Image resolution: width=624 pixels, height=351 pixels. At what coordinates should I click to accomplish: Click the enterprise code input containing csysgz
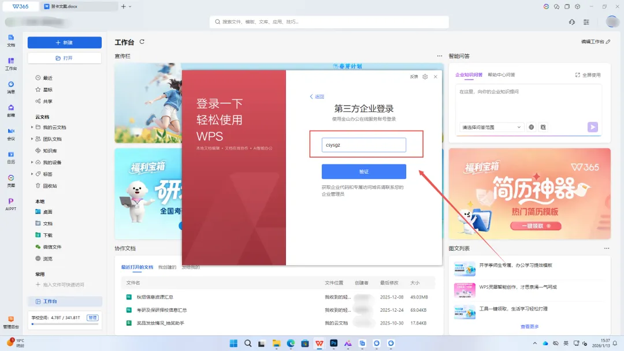coord(364,145)
